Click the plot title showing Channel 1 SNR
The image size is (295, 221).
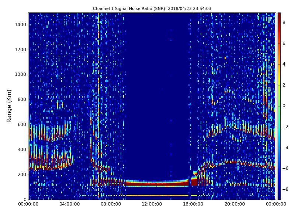pos(152,8)
